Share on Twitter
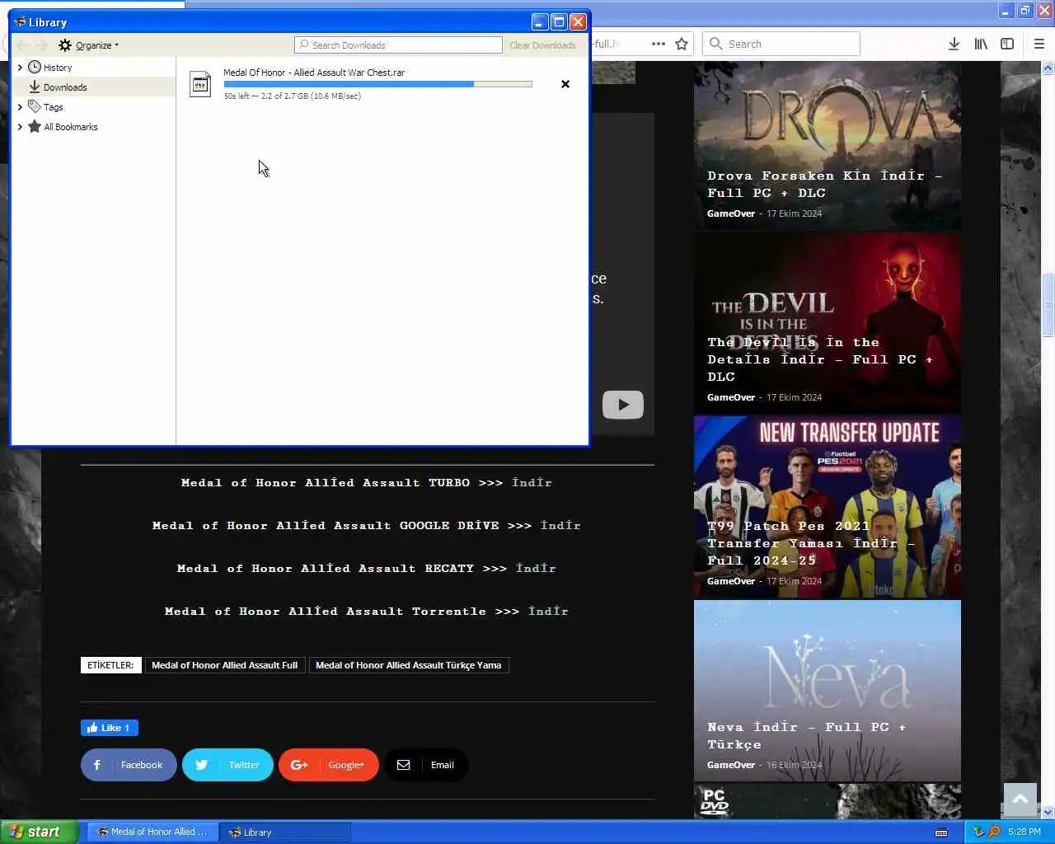The image size is (1055, 844). 227,765
